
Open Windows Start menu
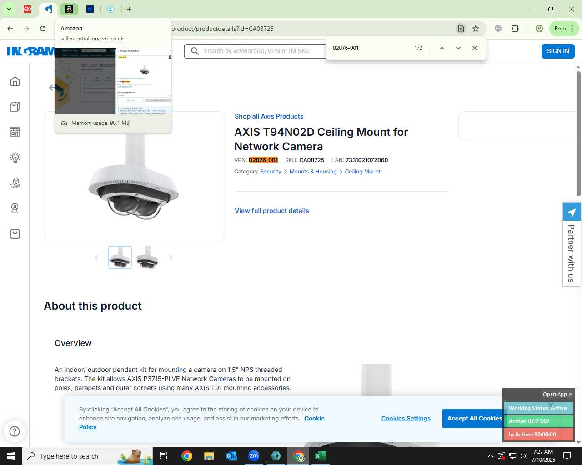11,456
